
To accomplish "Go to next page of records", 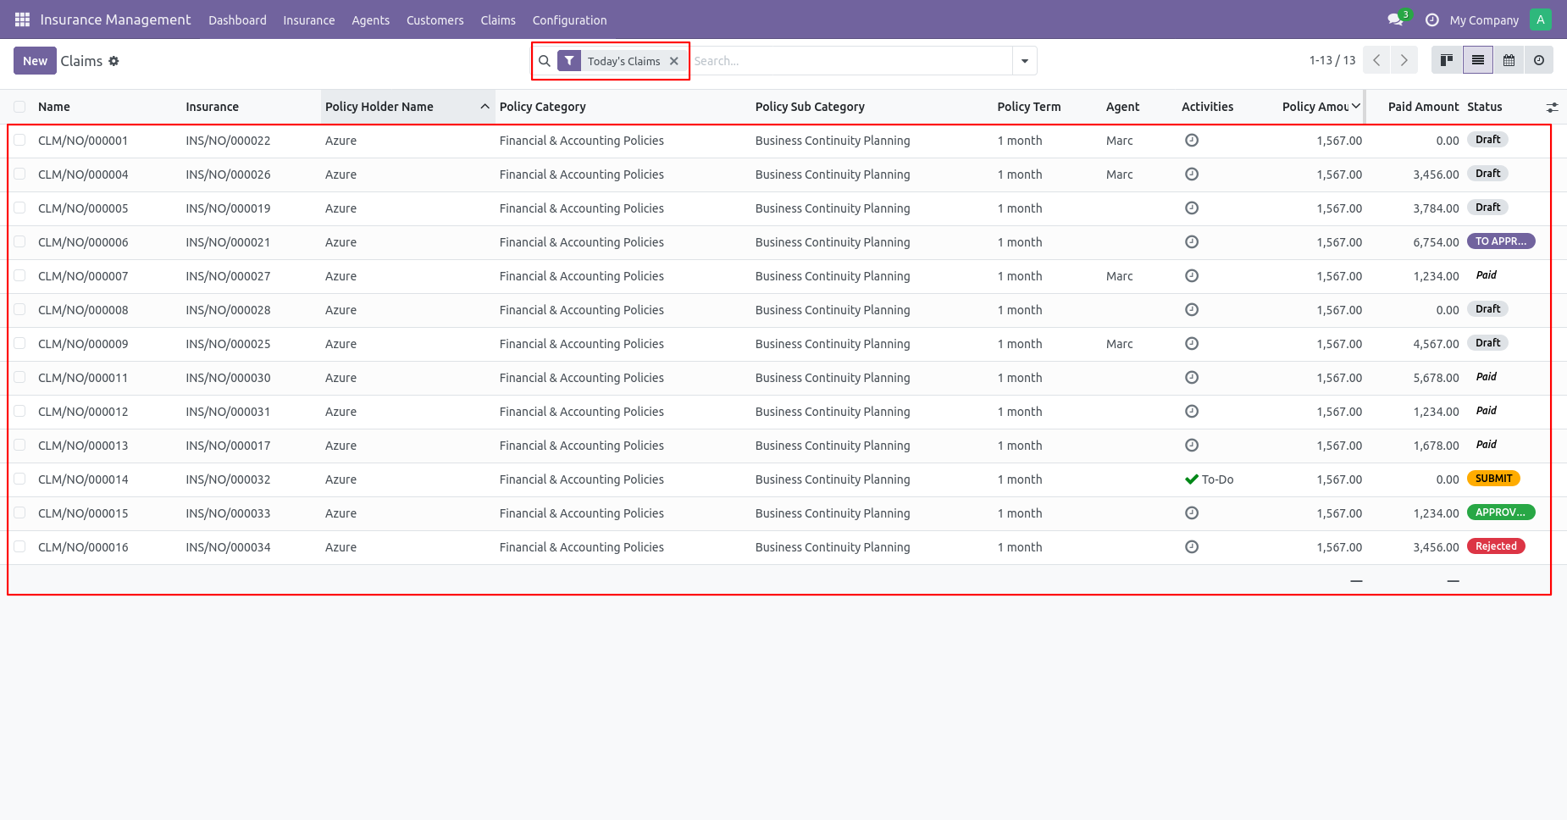I will click(x=1404, y=60).
